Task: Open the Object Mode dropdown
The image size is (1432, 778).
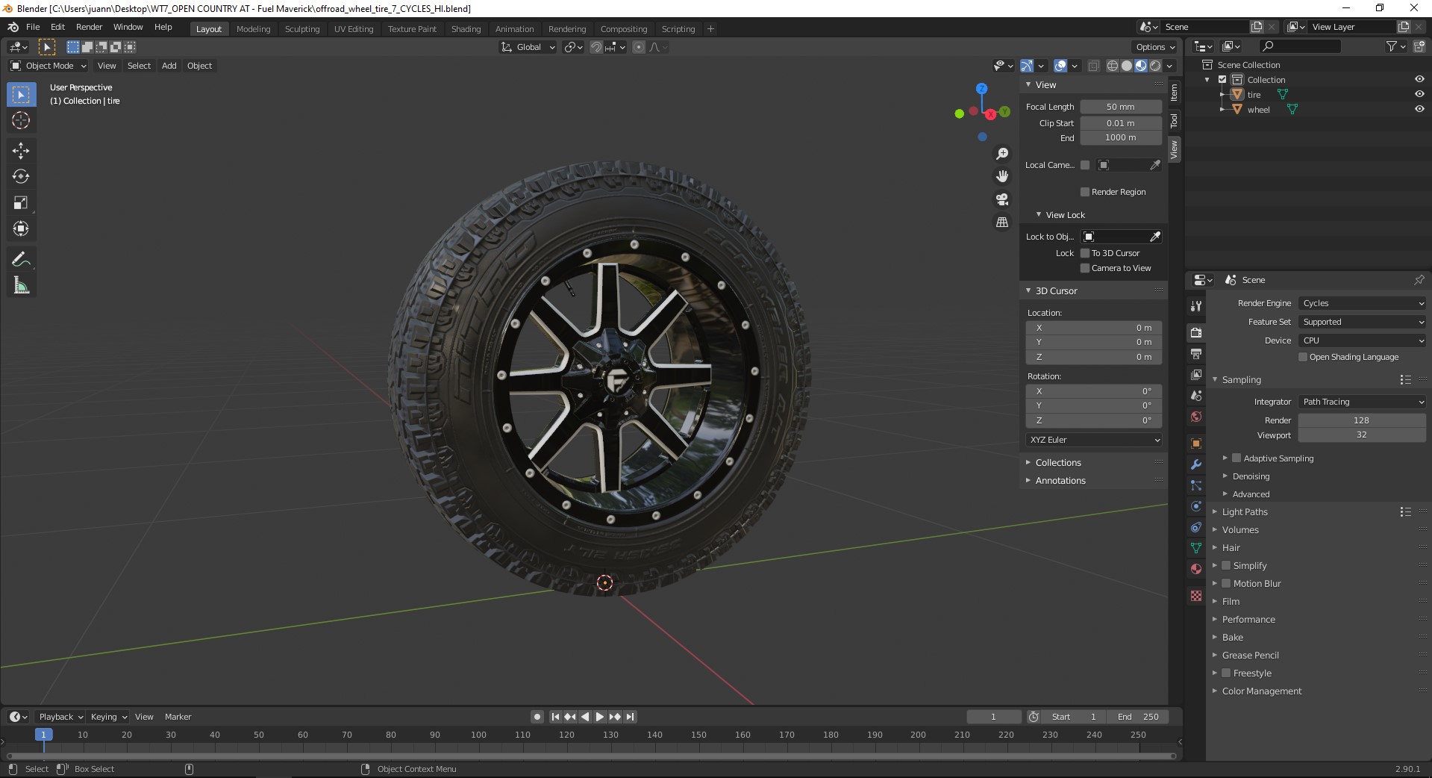Action: click(49, 66)
